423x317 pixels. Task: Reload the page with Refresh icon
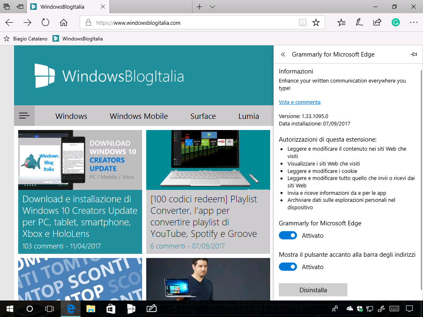point(45,22)
